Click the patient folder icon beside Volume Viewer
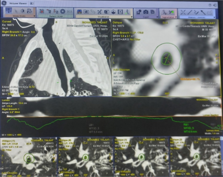Viewport: 223px width, 177px height. [32, 3]
